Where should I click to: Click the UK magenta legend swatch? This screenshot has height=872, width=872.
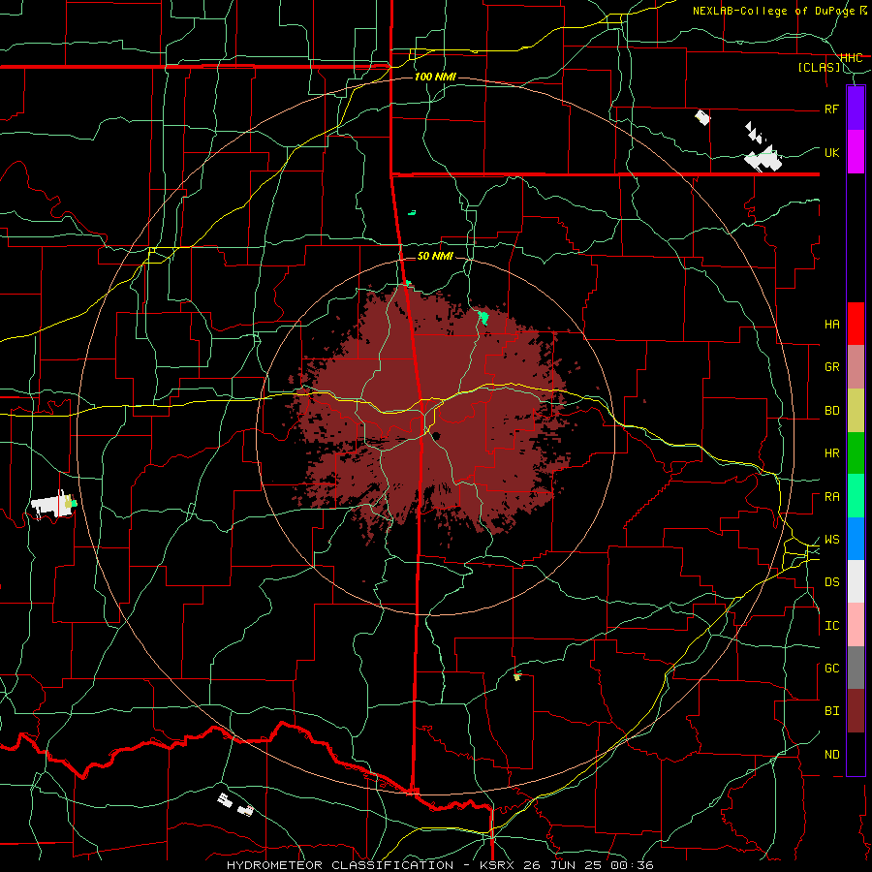tap(856, 152)
